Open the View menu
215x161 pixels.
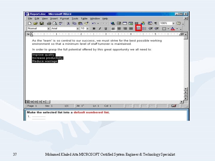click(45, 18)
